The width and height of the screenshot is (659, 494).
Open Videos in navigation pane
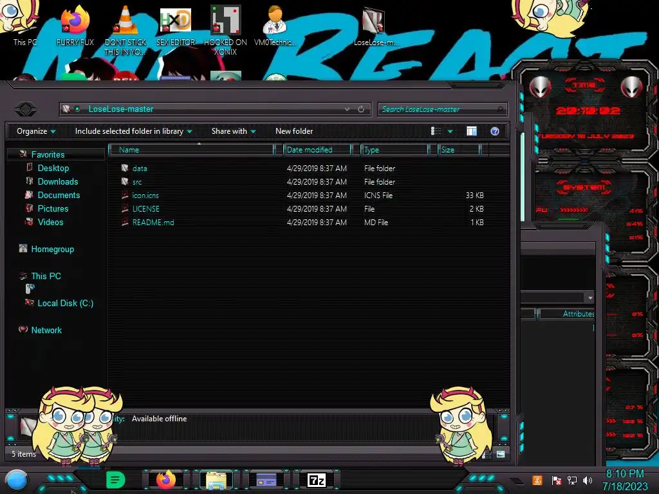point(50,222)
